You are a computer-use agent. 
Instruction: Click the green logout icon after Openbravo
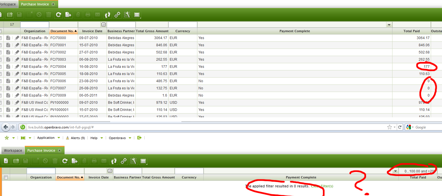point(139,138)
